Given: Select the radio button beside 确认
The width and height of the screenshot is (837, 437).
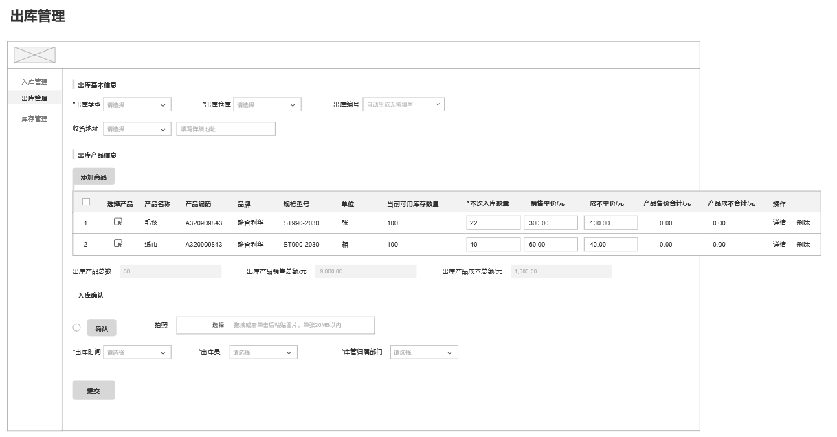Looking at the screenshot, I should [x=76, y=328].
